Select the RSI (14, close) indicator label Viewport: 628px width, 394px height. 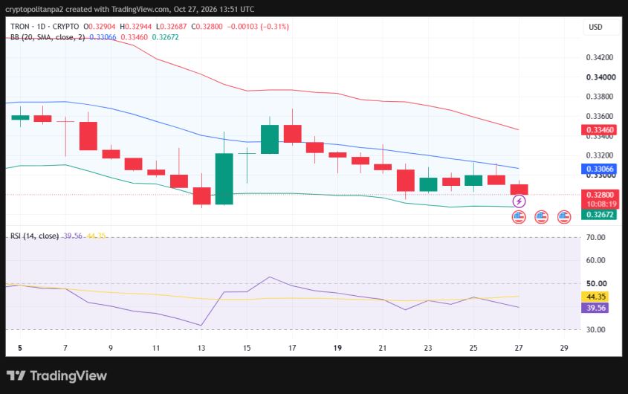[x=35, y=236]
